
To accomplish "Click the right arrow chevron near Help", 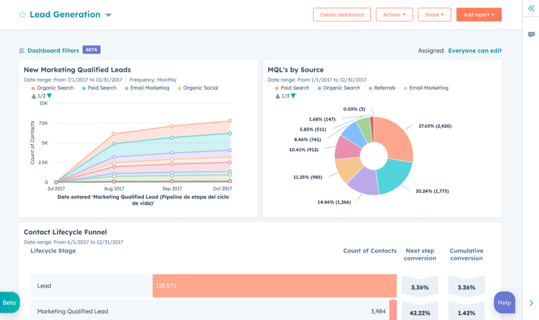I will tap(531, 303).
